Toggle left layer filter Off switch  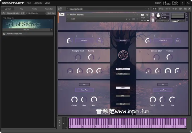coord(84,84)
